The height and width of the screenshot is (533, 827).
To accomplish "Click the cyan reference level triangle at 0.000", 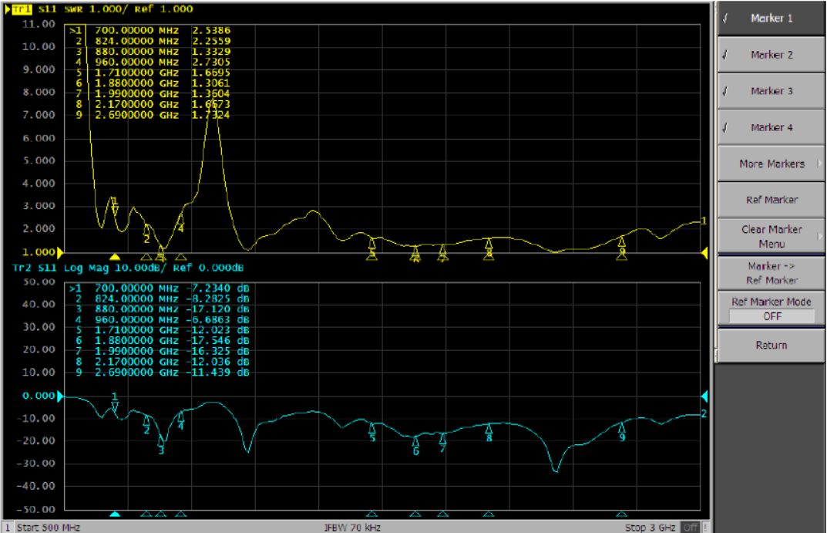I will click(x=61, y=396).
